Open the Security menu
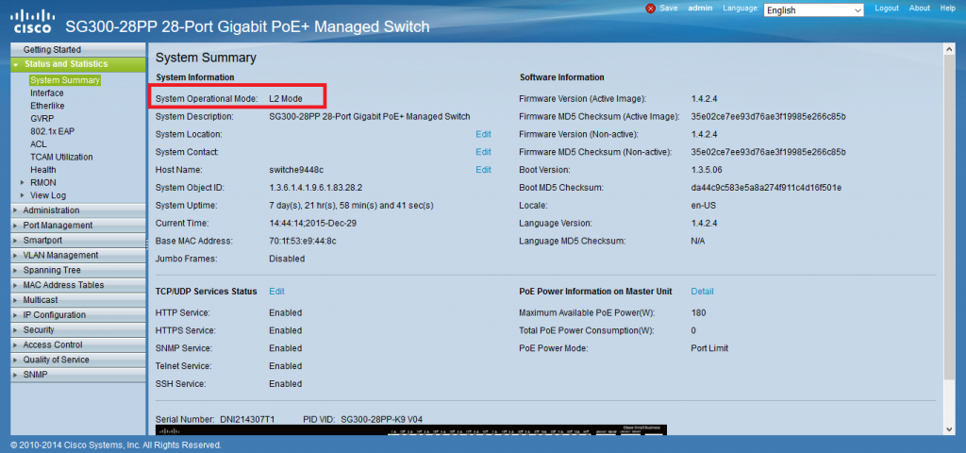Screen dimensions: 966x453 pos(78,329)
